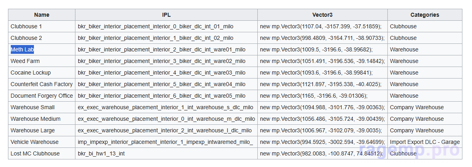Viewport: 472px width, 167px height.
Task: Click the Categories column header
Action: point(425,15)
